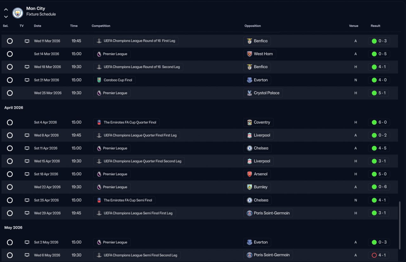Open Chelsea from the 11 Apr row
Screen dimensions: 406x262
258,148
